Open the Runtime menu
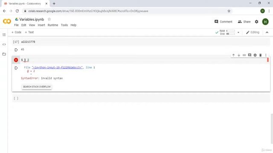Viewport: 273px width, 153px height. click(53, 25)
